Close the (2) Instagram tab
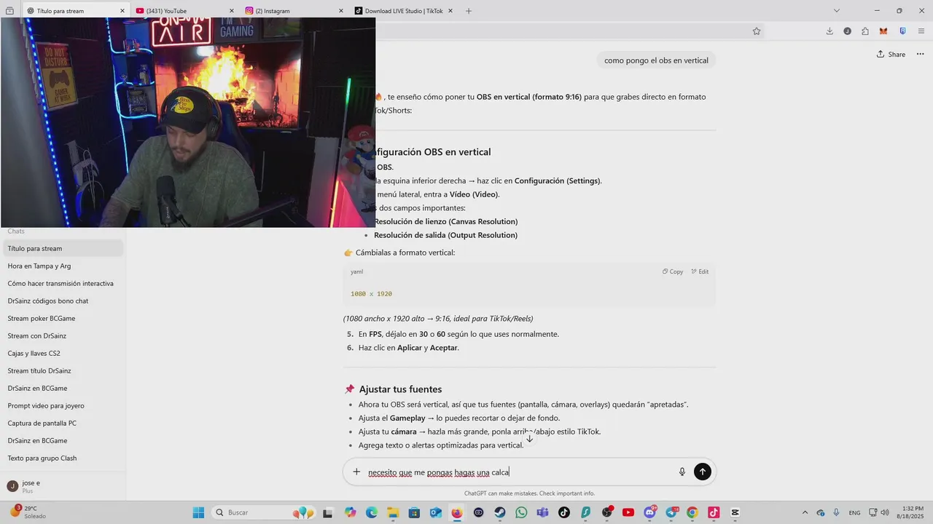This screenshot has width=933, height=524. [341, 11]
